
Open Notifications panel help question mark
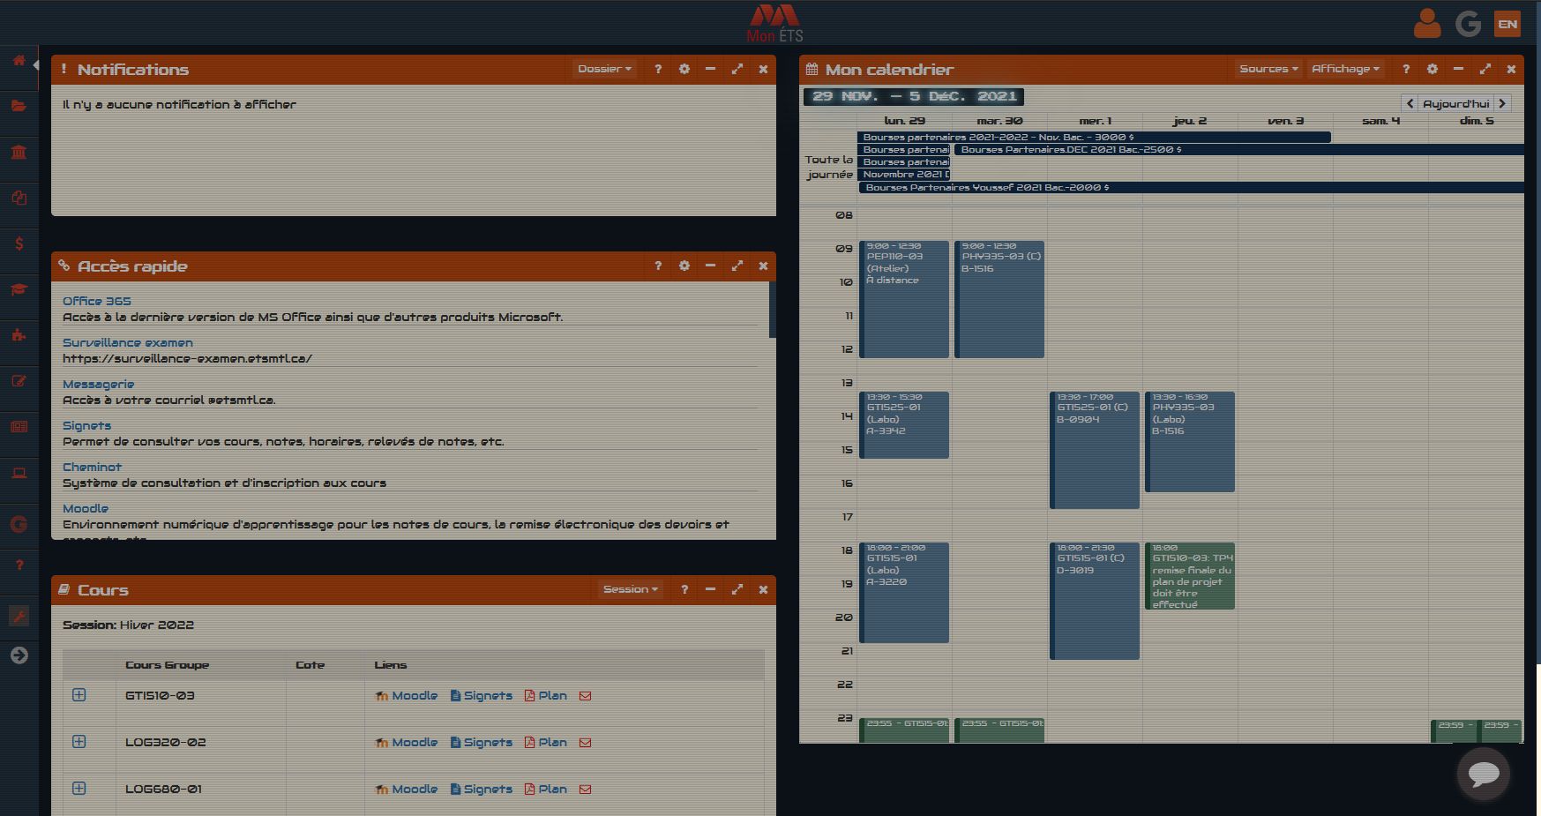tap(658, 69)
